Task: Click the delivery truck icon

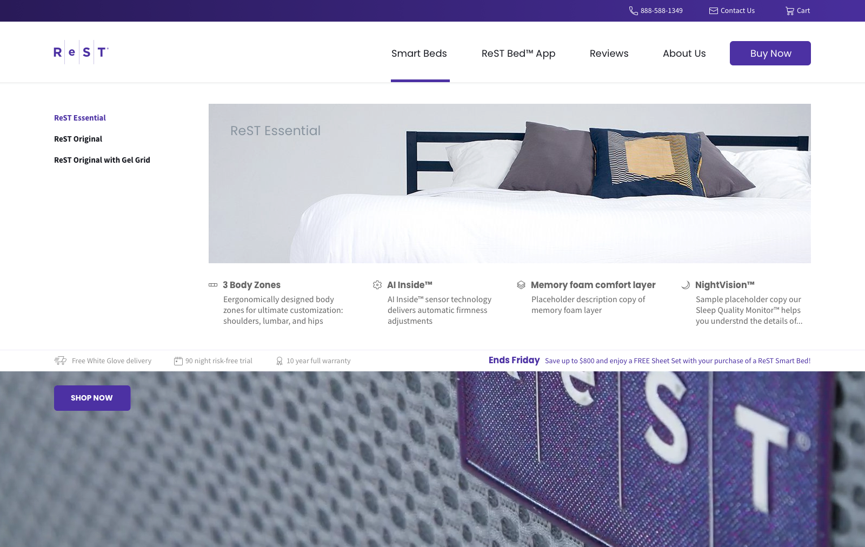Action: pyautogui.click(x=61, y=361)
